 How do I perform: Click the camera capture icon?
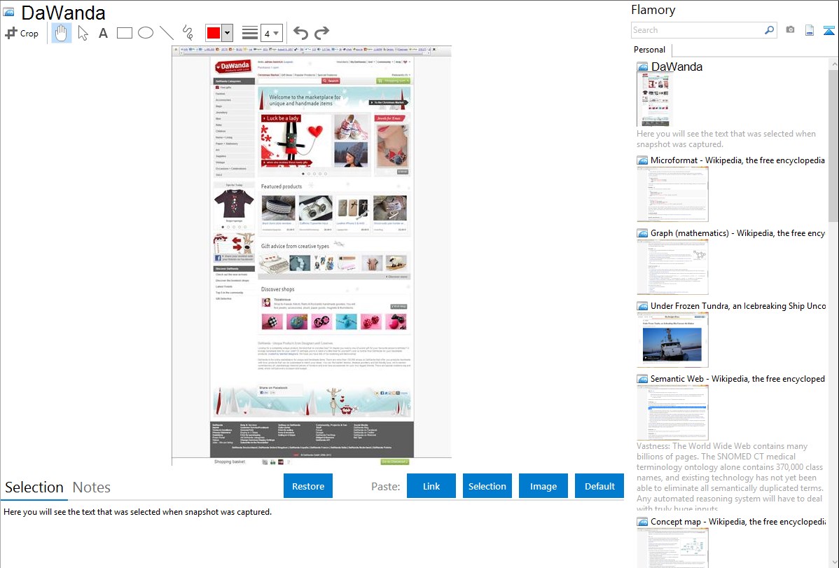[790, 30]
